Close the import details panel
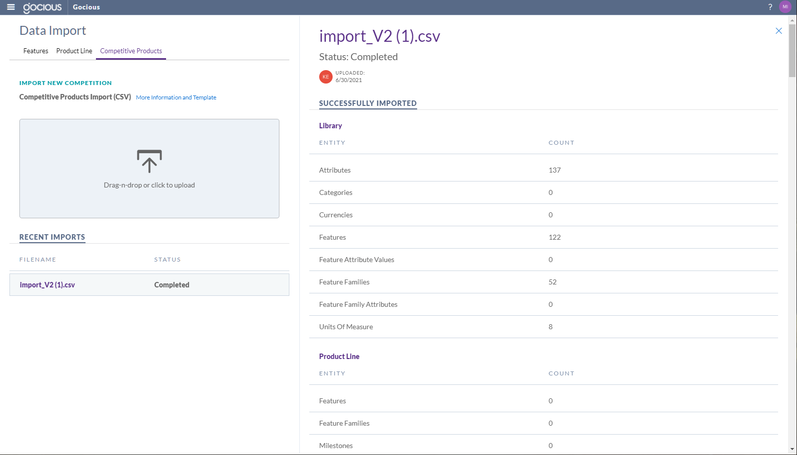The image size is (797, 455). pos(779,31)
